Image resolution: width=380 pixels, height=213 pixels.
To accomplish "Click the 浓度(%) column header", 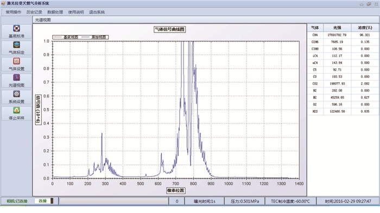I will (365, 28).
